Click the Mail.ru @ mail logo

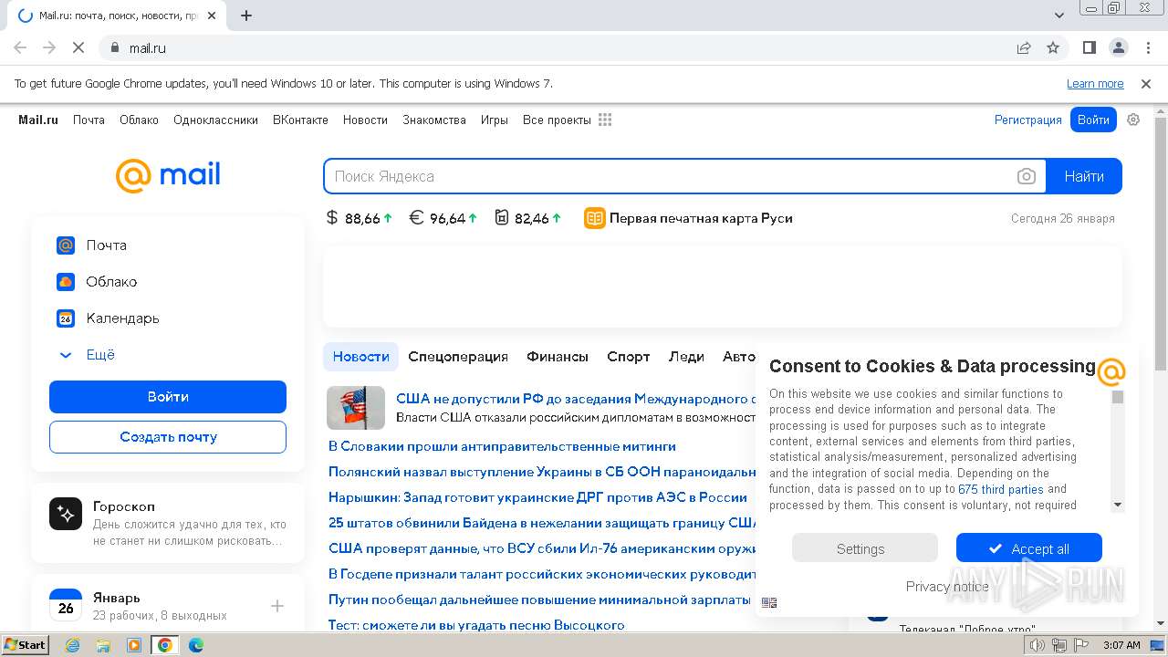point(168,175)
